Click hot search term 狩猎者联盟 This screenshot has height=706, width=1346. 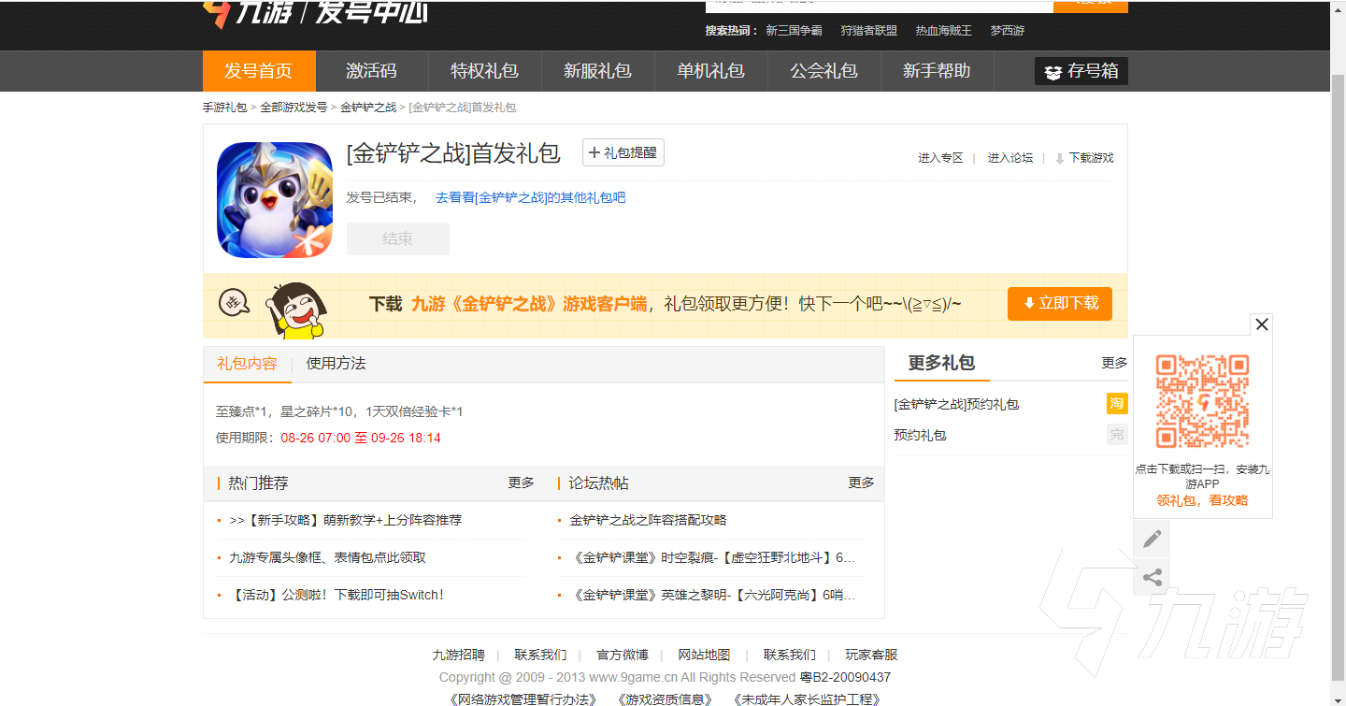(x=868, y=31)
